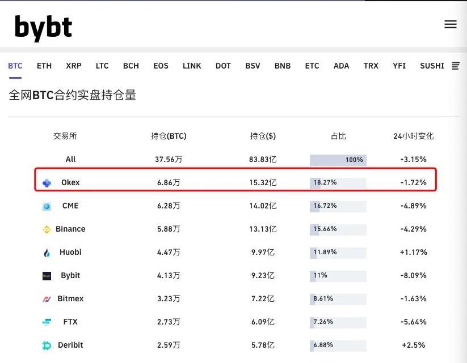The width and height of the screenshot is (467, 363).
Task: Click the Bybit exchange icon
Action: (x=47, y=276)
